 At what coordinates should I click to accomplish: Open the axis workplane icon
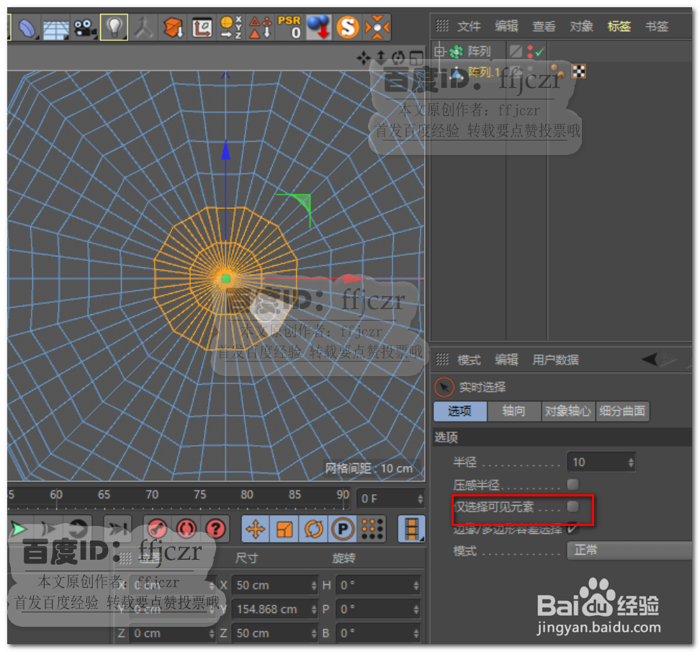202,27
